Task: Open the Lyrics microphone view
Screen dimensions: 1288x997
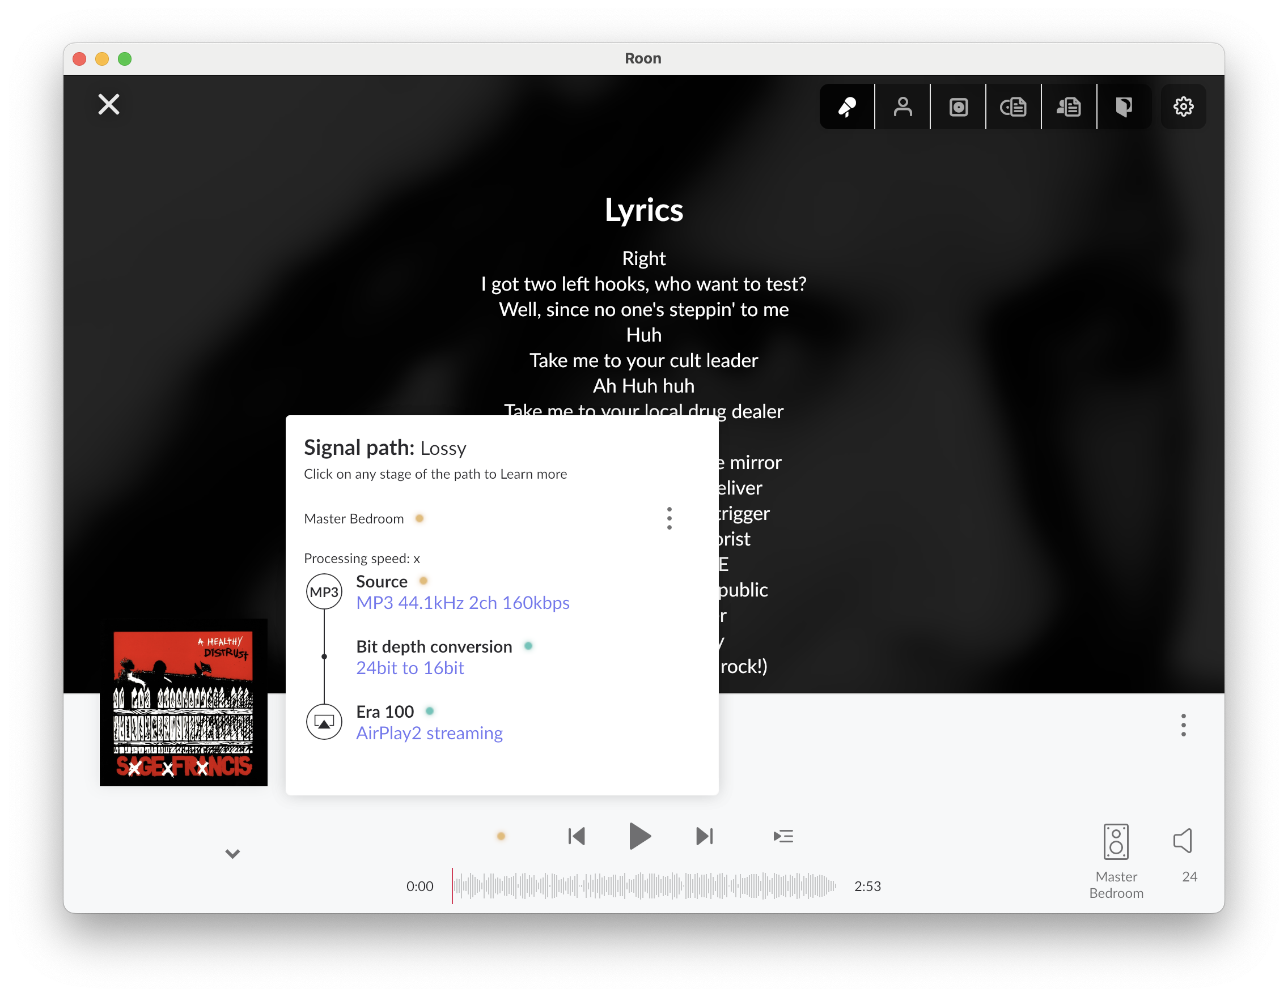Action: pos(847,106)
